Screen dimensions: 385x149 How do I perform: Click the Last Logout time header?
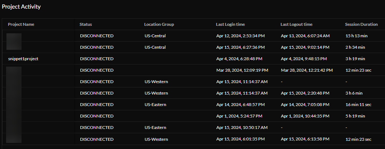pos(296,24)
